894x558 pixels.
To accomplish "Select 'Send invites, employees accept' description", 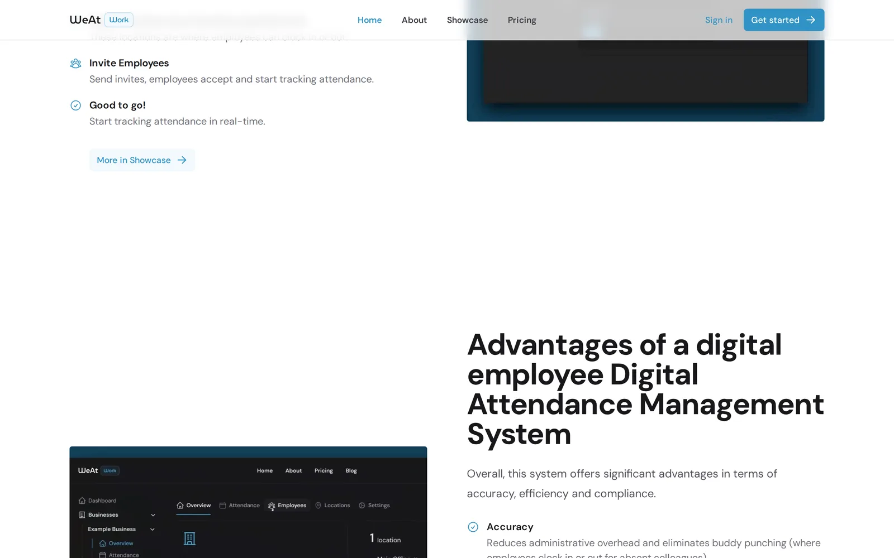I will pyautogui.click(x=231, y=79).
